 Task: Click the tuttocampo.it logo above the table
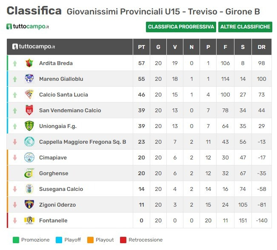[x=28, y=27]
